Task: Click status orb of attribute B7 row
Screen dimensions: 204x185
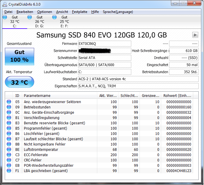Action: coord(9,139)
